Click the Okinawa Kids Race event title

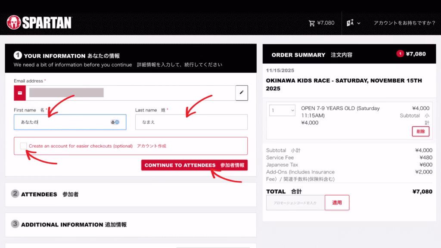344,84
